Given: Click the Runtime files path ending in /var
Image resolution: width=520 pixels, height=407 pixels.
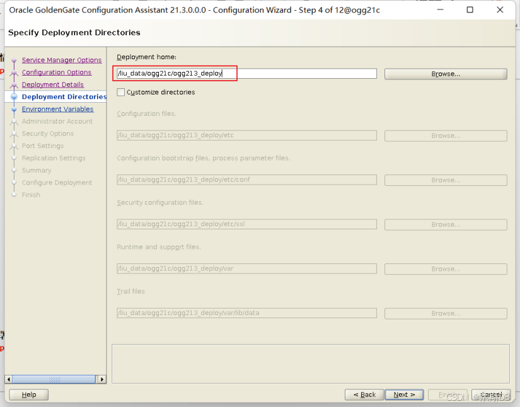Looking at the screenshot, I should coord(246,268).
